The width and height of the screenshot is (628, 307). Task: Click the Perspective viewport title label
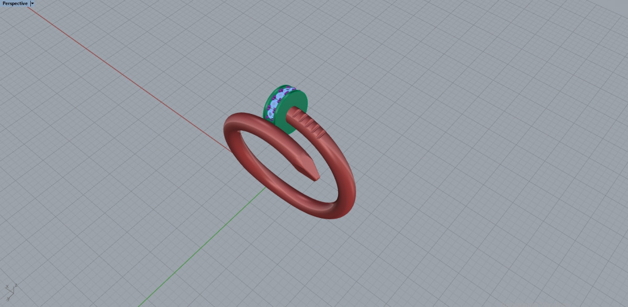coord(15,3)
